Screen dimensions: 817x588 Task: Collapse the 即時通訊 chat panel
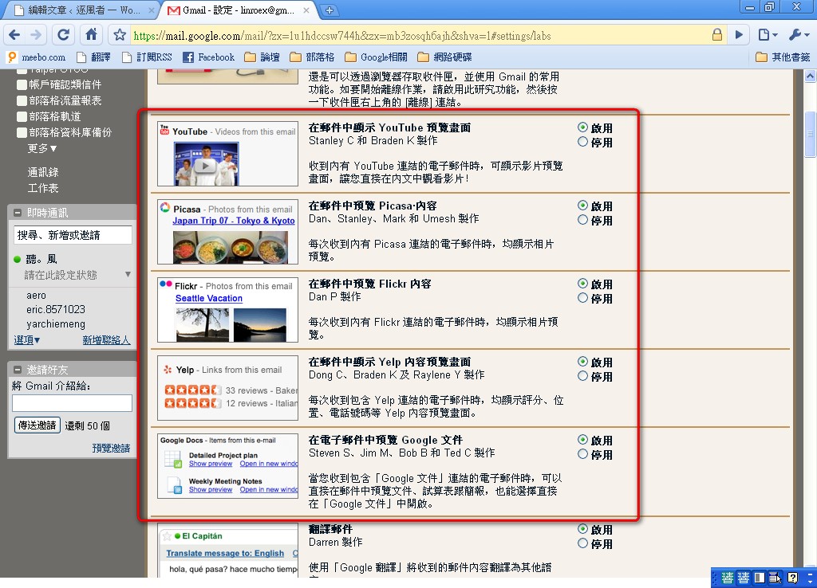click(x=18, y=212)
